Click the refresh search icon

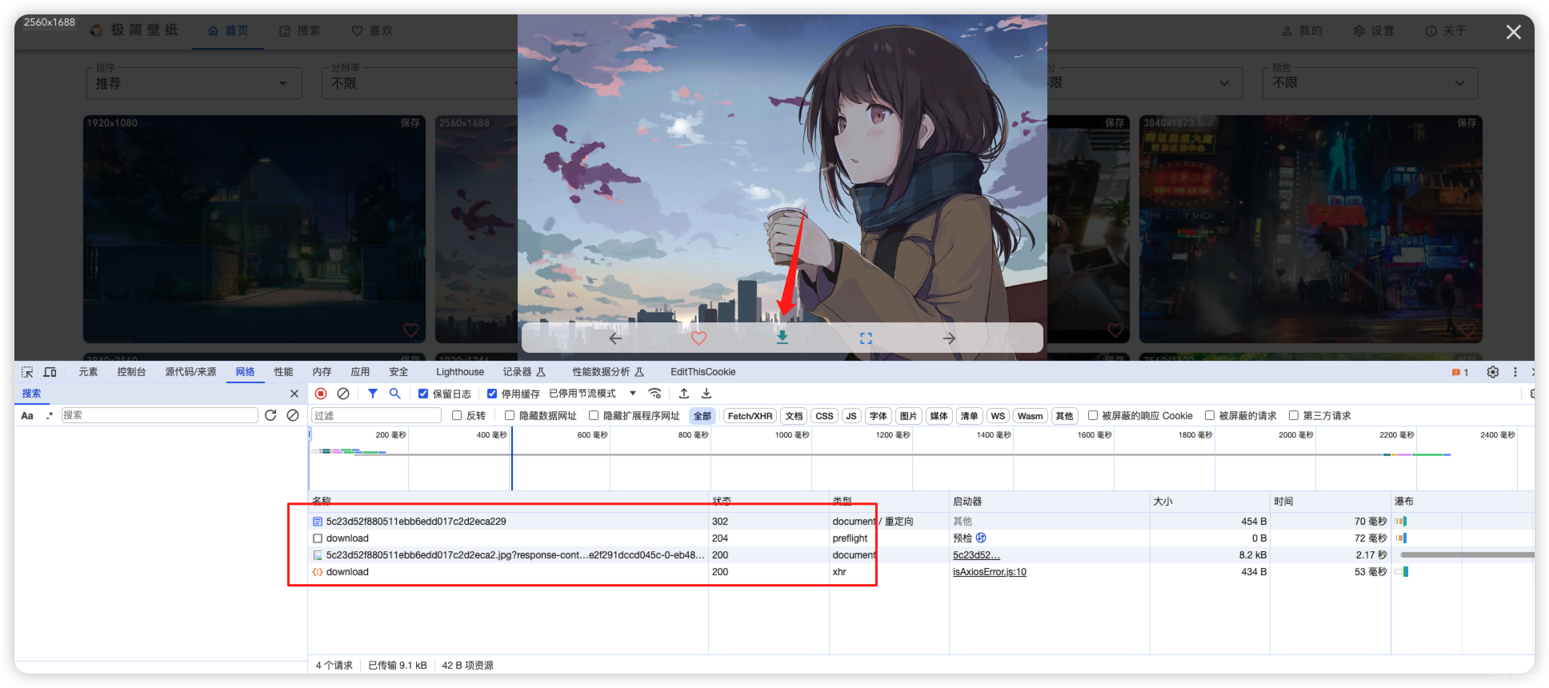tap(270, 415)
